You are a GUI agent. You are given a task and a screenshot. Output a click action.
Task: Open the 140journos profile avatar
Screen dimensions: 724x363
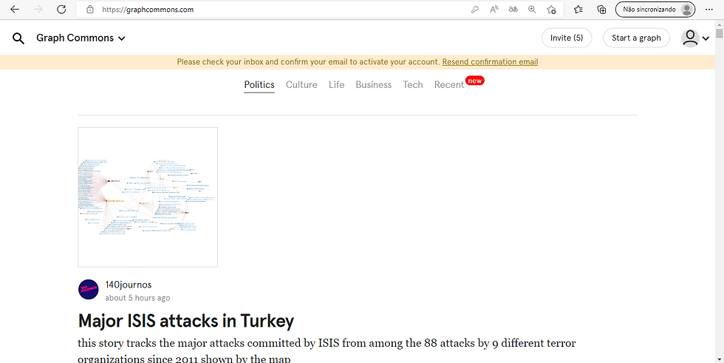[x=88, y=290]
